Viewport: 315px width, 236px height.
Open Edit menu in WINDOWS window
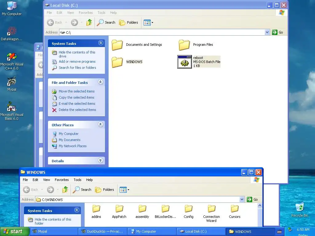35,180
